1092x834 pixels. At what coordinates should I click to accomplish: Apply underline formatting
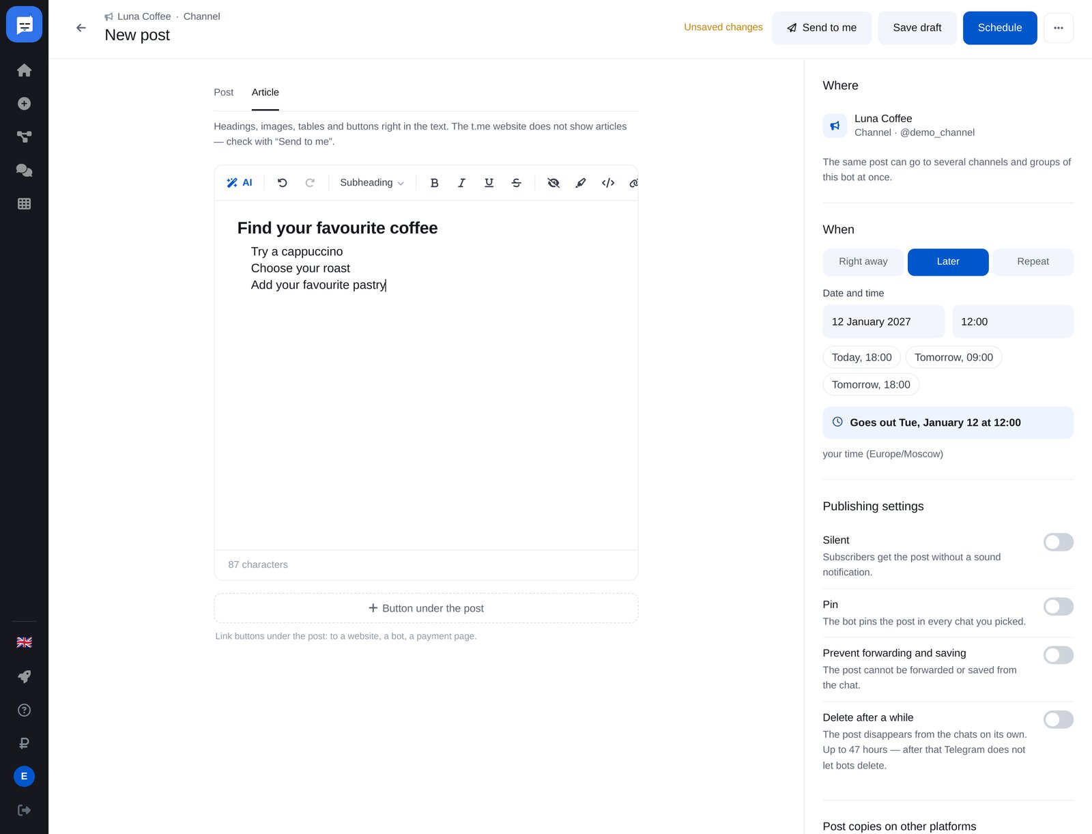[x=489, y=183]
